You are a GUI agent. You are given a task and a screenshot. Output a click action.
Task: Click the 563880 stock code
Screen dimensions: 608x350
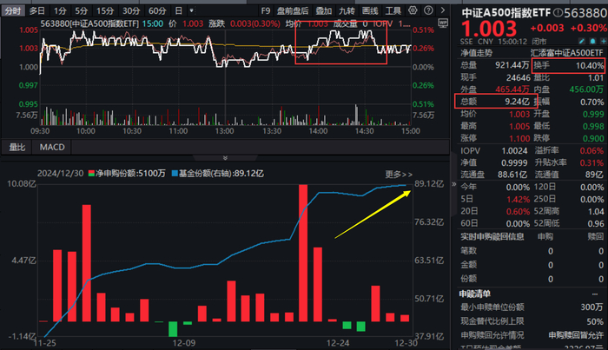pos(585,13)
